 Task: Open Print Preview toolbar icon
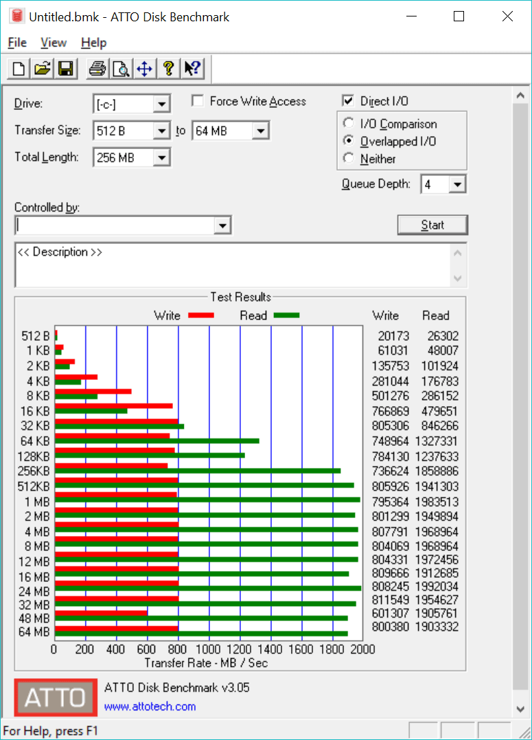point(122,69)
